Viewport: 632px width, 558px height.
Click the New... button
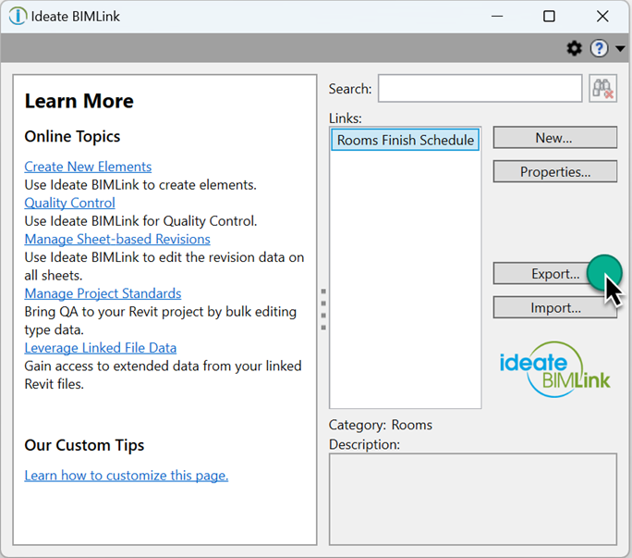pos(554,138)
